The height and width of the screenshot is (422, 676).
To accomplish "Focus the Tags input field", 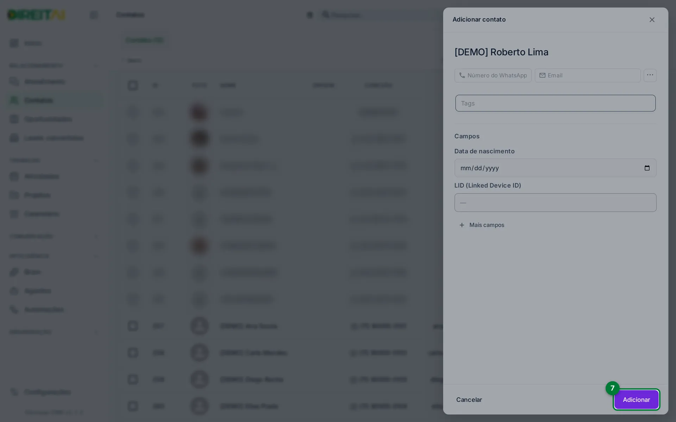I will point(555,103).
